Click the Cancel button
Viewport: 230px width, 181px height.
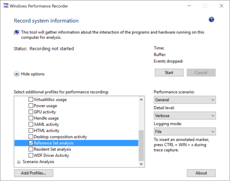point(201,72)
